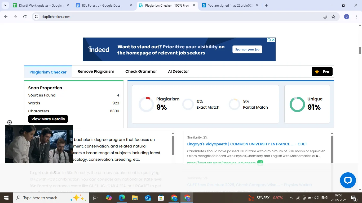The width and height of the screenshot is (362, 203).
Task: Open site information icon in address bar
Action: tap(37, 17)
